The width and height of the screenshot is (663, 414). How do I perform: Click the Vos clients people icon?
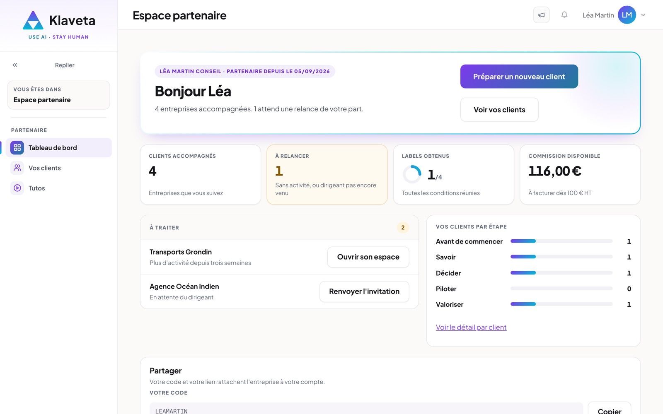17,168
